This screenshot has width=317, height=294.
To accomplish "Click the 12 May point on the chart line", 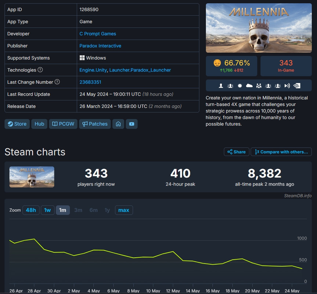I will 173,251.
